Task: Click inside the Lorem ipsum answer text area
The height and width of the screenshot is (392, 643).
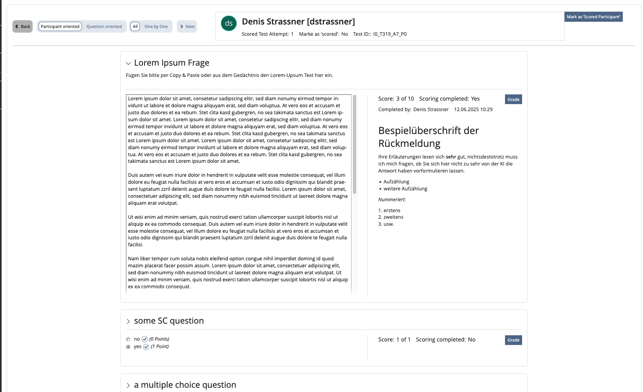Action: pyautogui.click(x=238, y=194)
